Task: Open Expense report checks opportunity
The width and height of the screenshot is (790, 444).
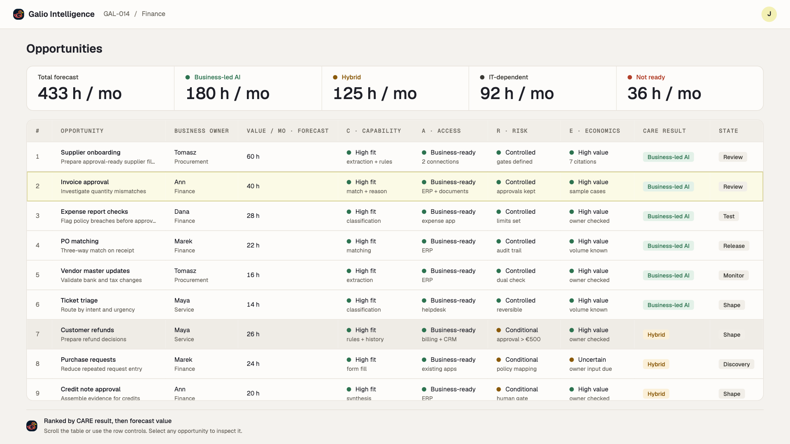Action: pyautogui.click(x=94, y=212)
